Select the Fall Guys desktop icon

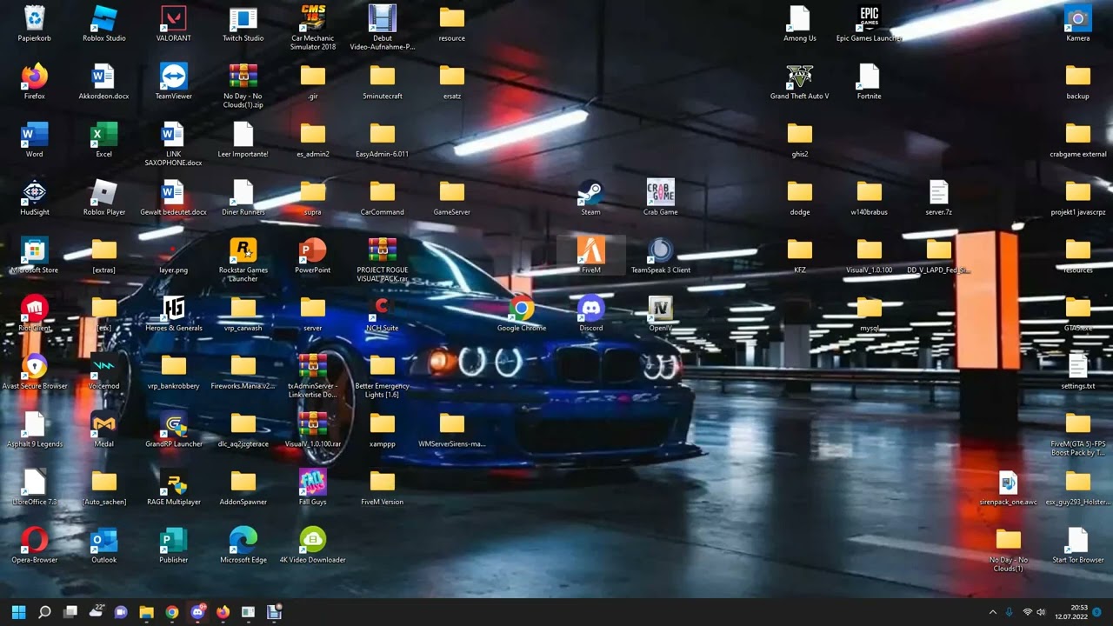pos(313,488)
